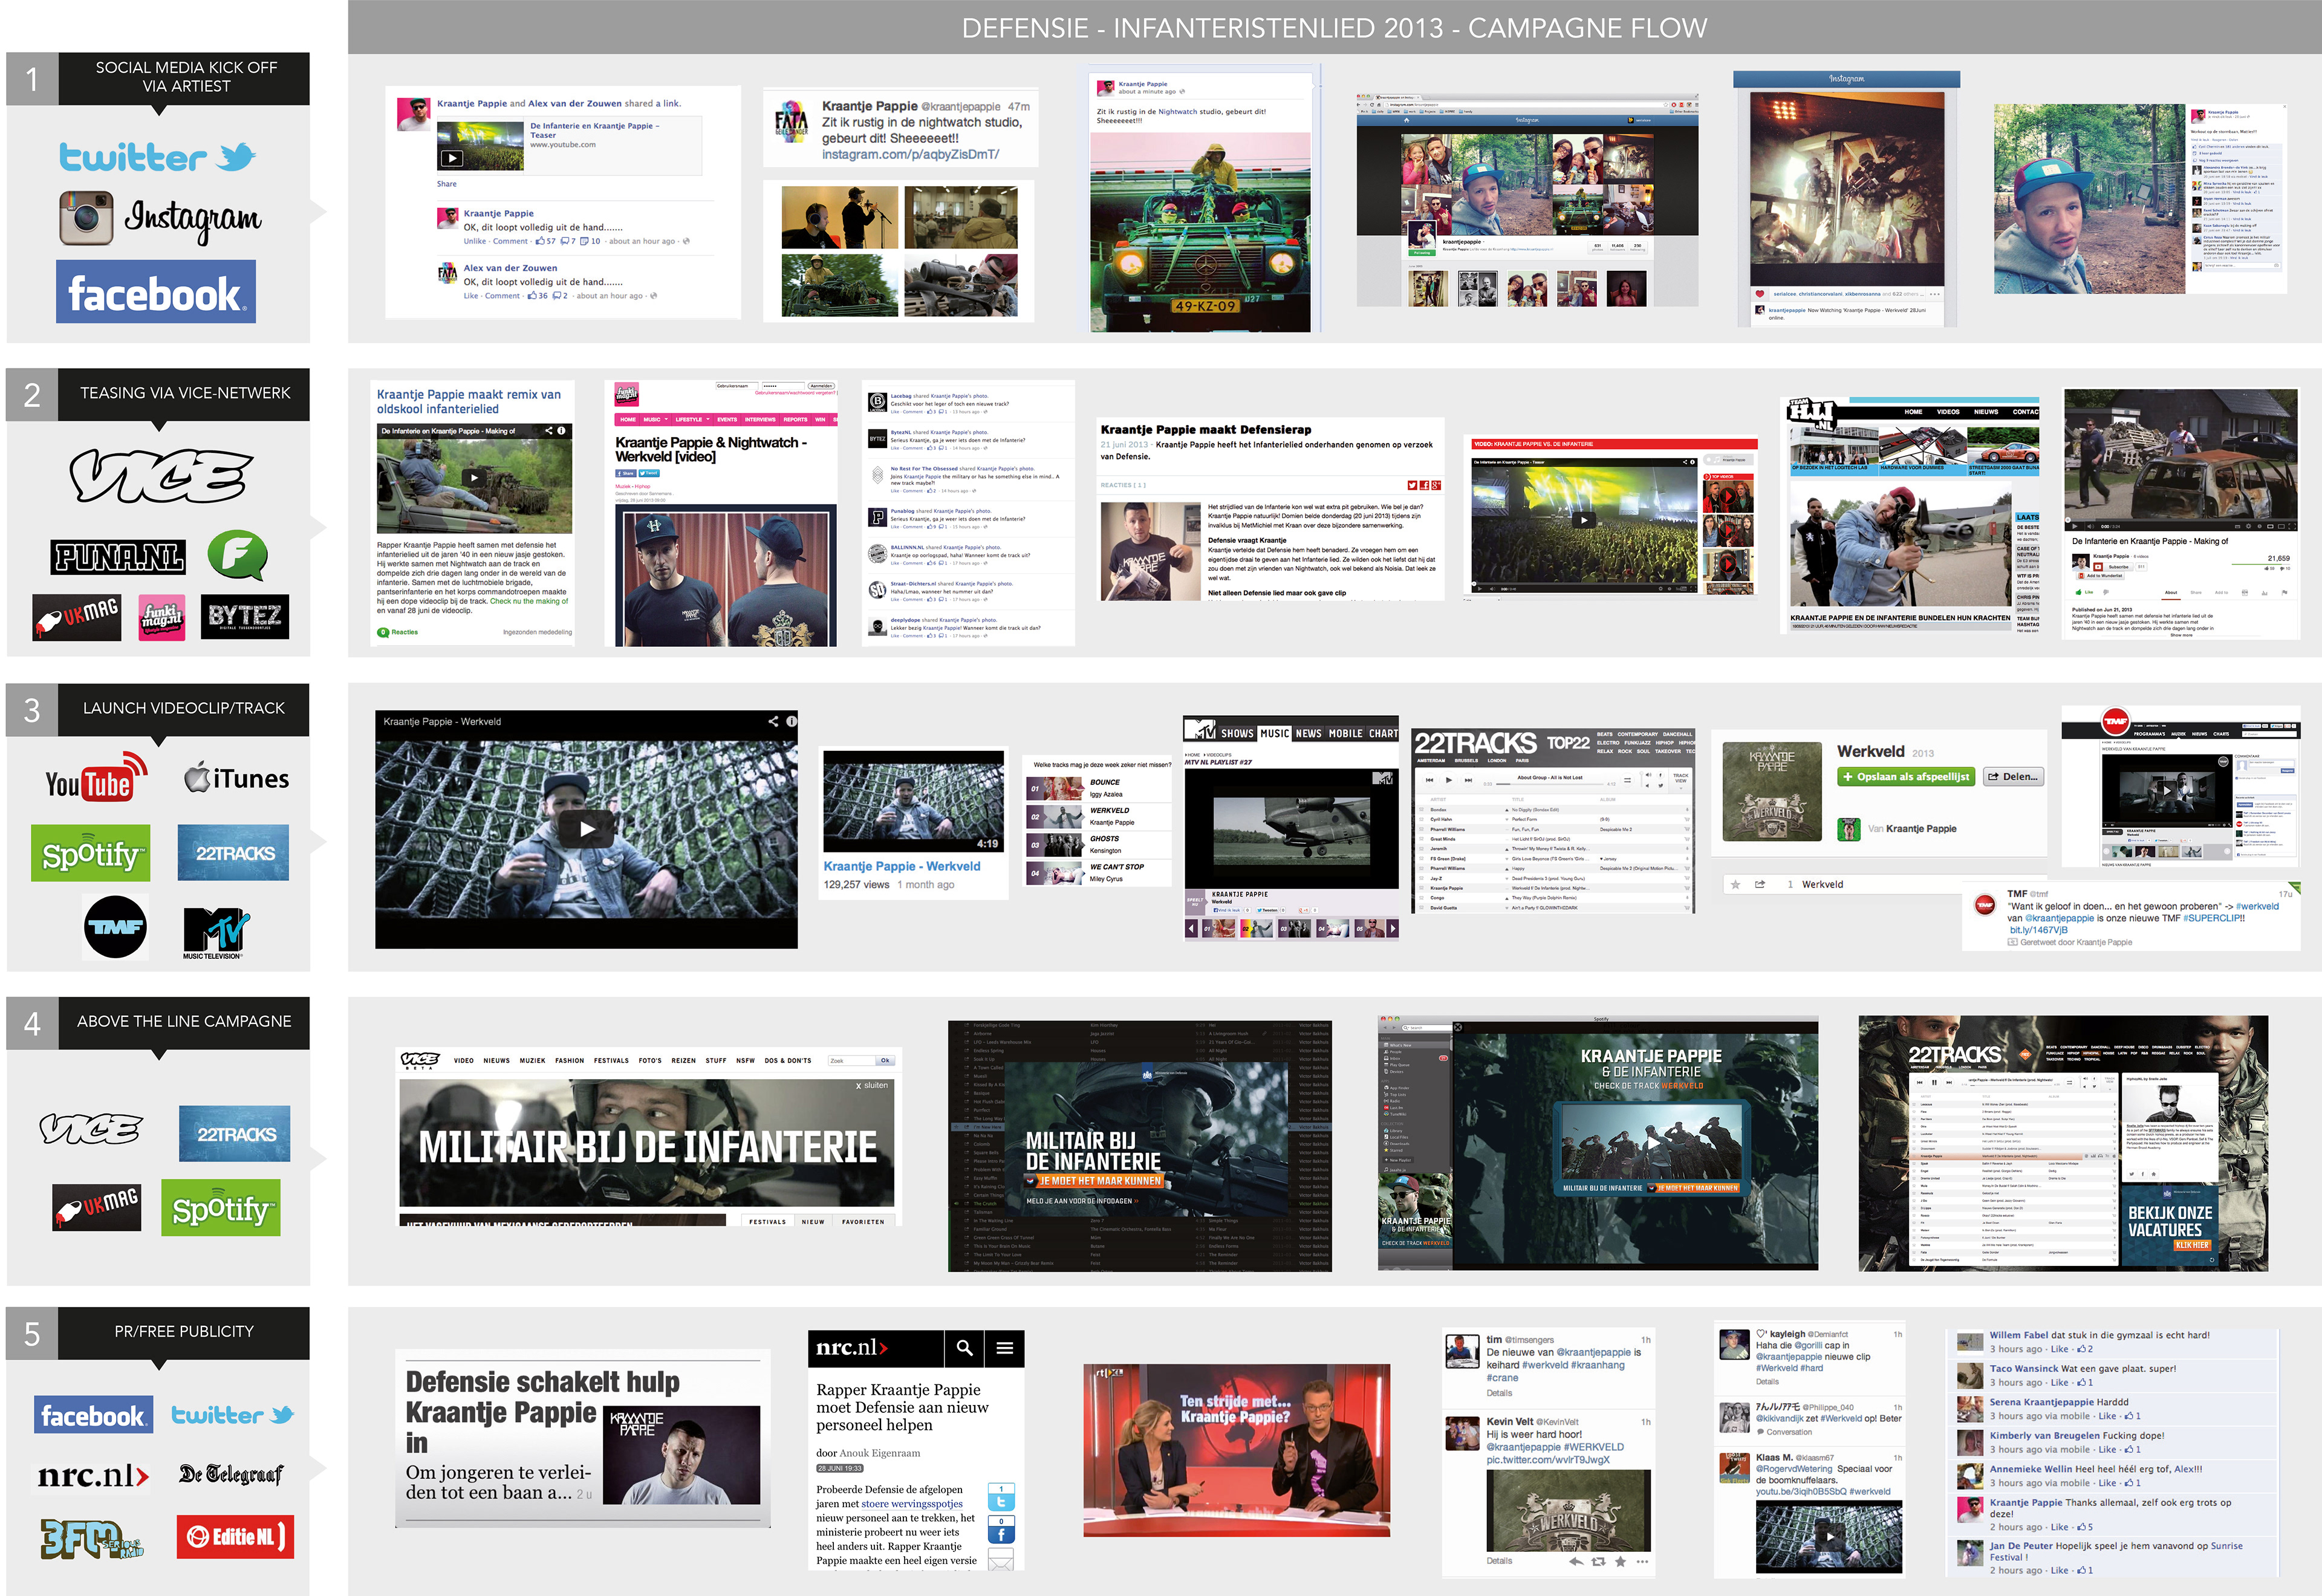This screenshot has width=2322, height=1596.
Task: Click 'Kraantje Pappie maakt Defensierap' headline
Action: click(1206, 429)
